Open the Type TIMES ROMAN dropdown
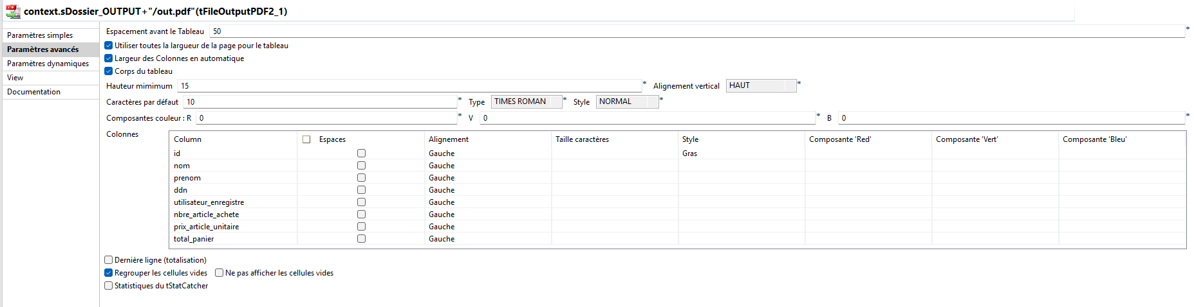The width and height of the screenshot is (1194, 307). [x=527, y=101]
